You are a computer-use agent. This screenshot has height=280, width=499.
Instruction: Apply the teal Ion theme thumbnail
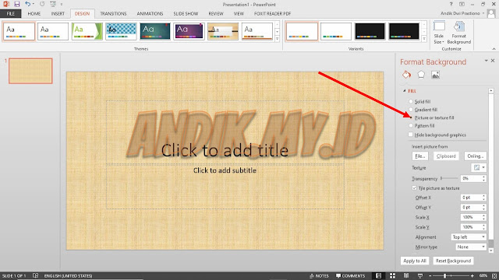click(155, 31)
